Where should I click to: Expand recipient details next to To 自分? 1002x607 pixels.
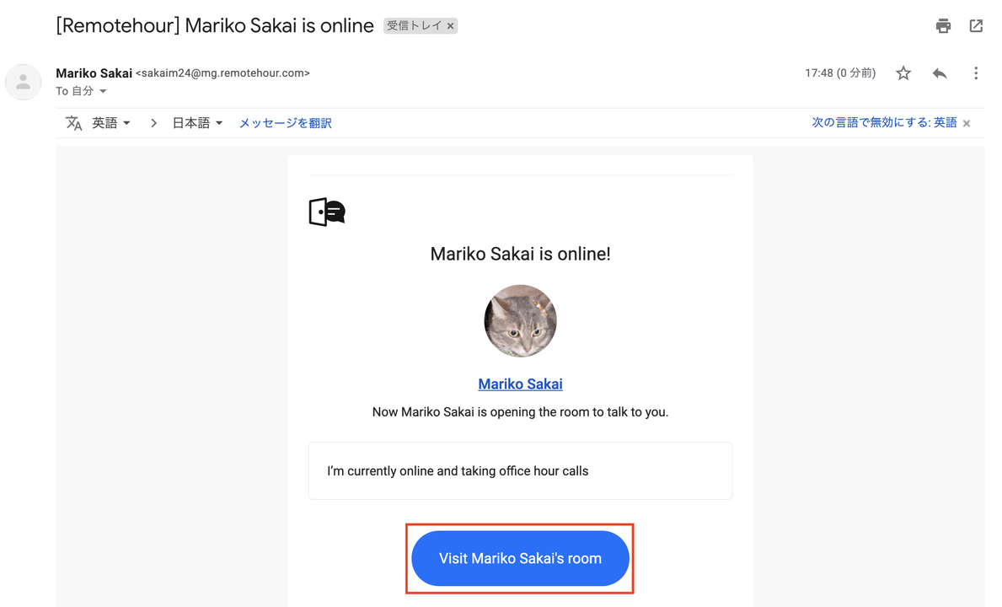(x=103, y=91)
